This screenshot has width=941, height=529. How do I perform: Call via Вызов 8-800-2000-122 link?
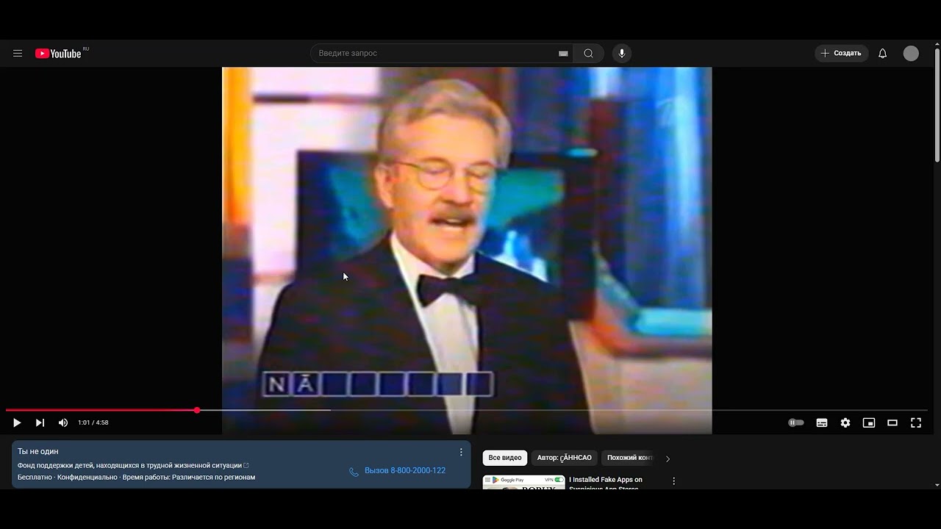click(405, 471)
